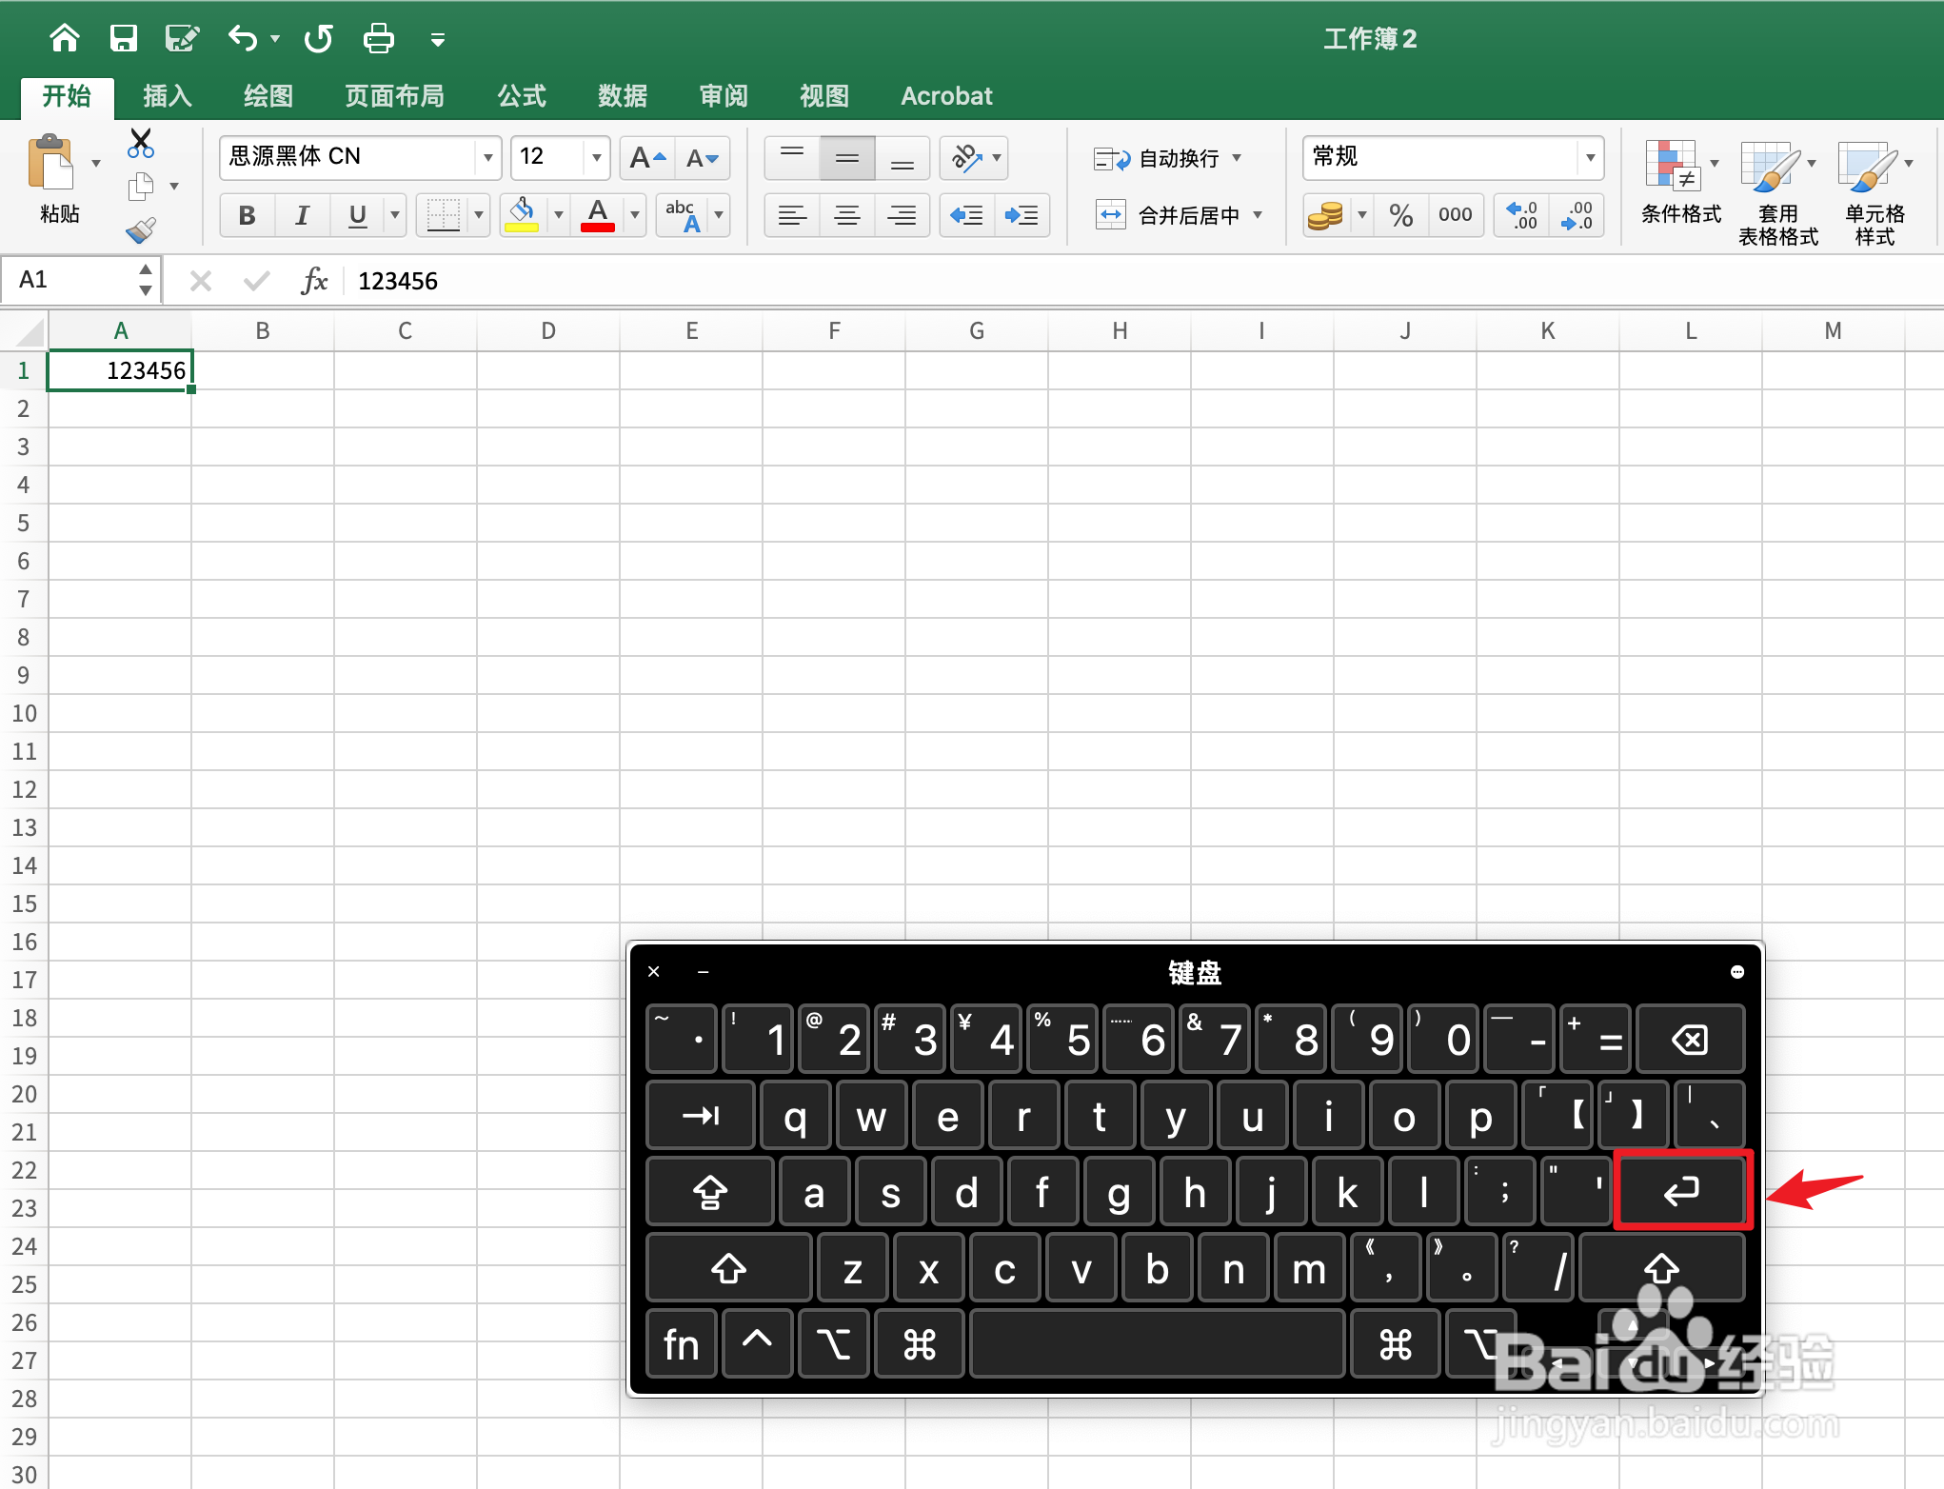Tap the backspace key on virtual keyboard
The width and height of the screenshot is (1944, 1489).
[x=1691, y=1039]
